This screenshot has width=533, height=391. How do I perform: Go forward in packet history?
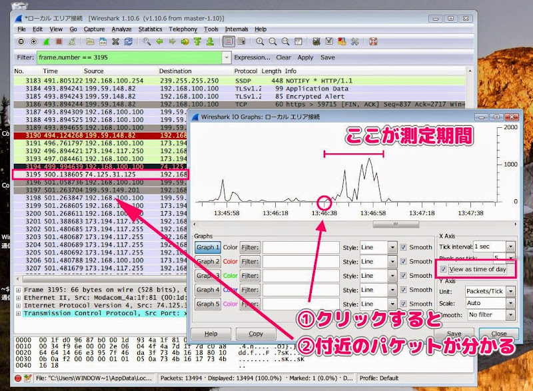click(x=172, y=42)
